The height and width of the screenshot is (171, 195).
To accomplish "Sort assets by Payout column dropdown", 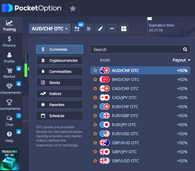I will coord(182,60).
